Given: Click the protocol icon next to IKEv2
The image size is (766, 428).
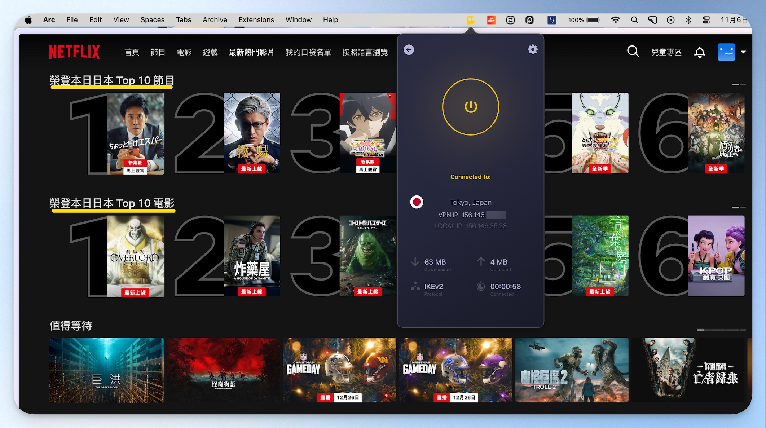Looking at the screenshot, I should 415,286.
